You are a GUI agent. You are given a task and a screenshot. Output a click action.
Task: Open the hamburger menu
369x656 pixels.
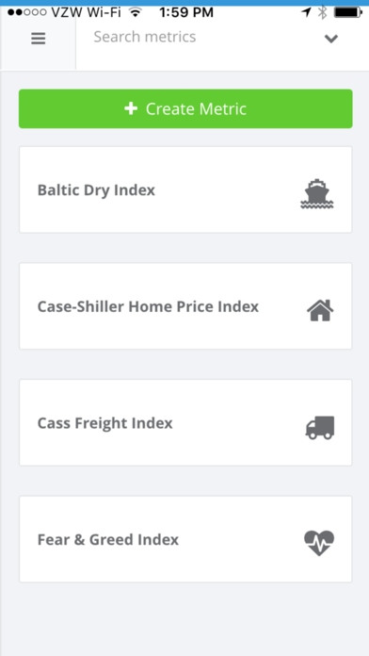click(38, 39)
